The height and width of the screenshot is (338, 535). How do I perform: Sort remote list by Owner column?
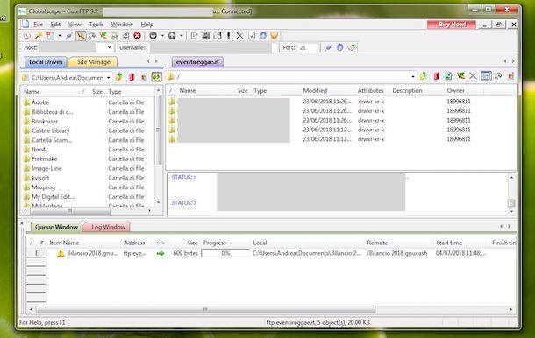click(x=455, y=91)
